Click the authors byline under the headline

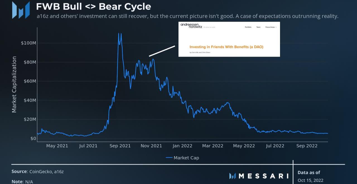(x=200, y=52)
